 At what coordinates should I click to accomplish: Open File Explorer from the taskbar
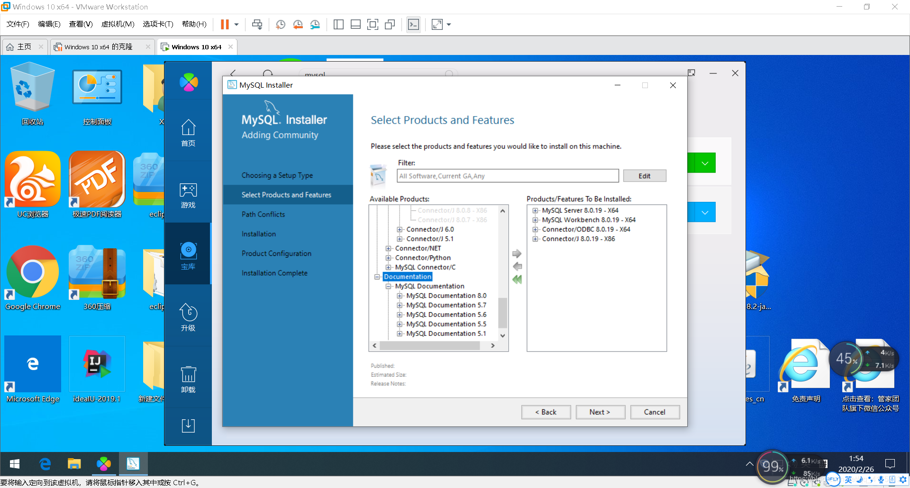point(74,464)
